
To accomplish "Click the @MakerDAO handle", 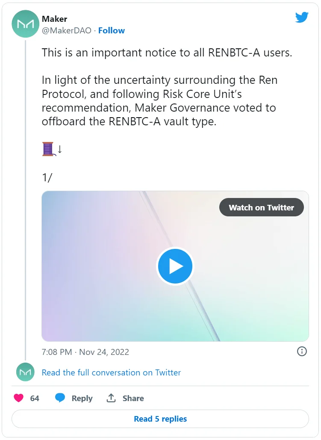I will 66,30.
